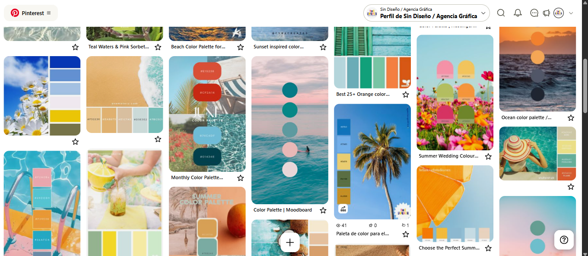Open the notifications bell
This screenshot has height=256, width=588.
pos(518,13)
